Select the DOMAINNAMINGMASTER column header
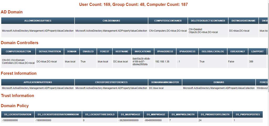 [x=165, y=82]
